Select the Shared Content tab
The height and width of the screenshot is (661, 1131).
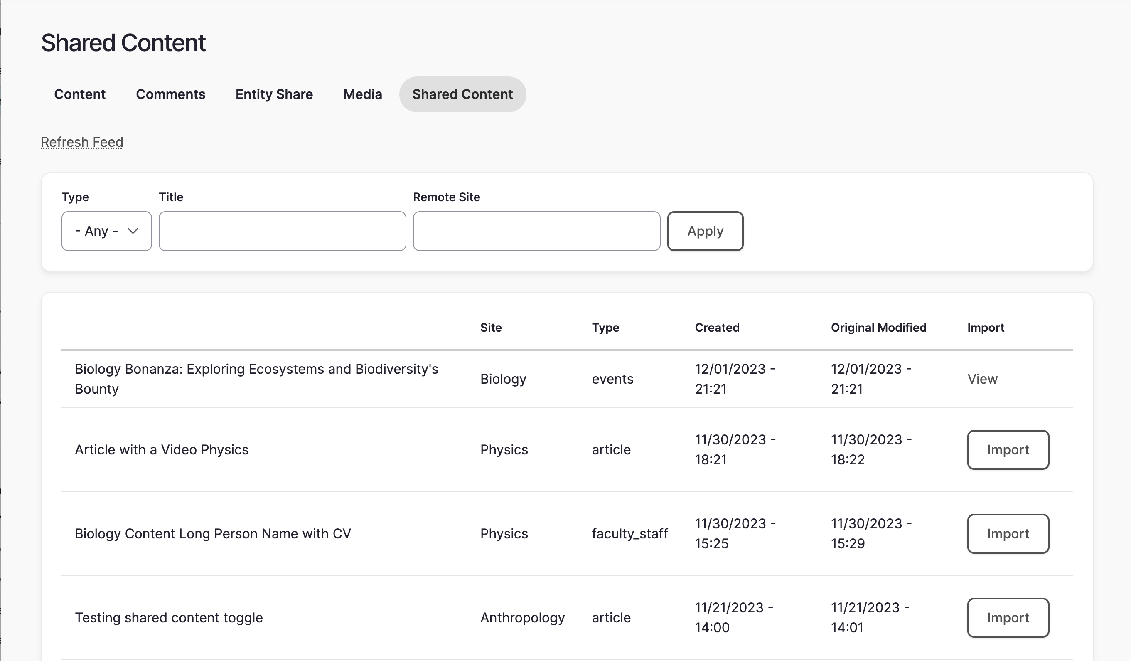point(463,94)
